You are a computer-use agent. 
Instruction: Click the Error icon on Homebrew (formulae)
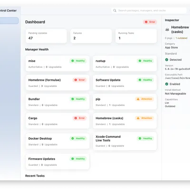pos(76,80)
